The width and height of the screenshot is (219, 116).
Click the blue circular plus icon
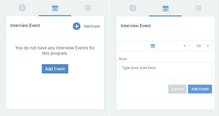pos(77,26)
